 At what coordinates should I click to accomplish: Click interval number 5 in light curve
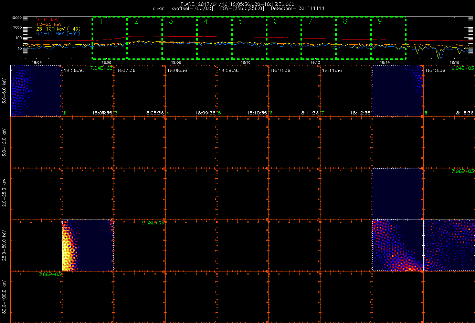coord(241,21)
